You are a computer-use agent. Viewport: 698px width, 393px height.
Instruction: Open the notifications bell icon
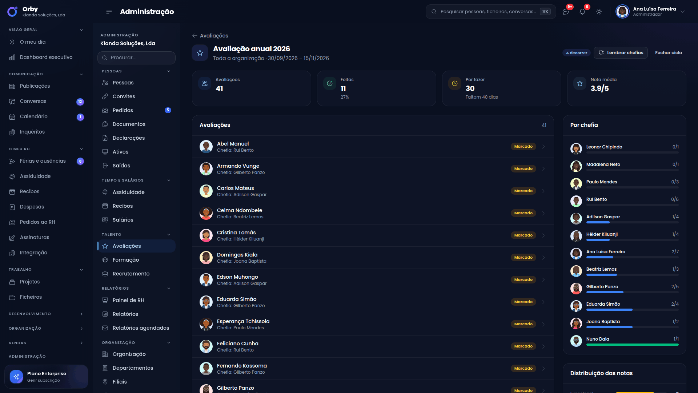(x=582, y=12)
